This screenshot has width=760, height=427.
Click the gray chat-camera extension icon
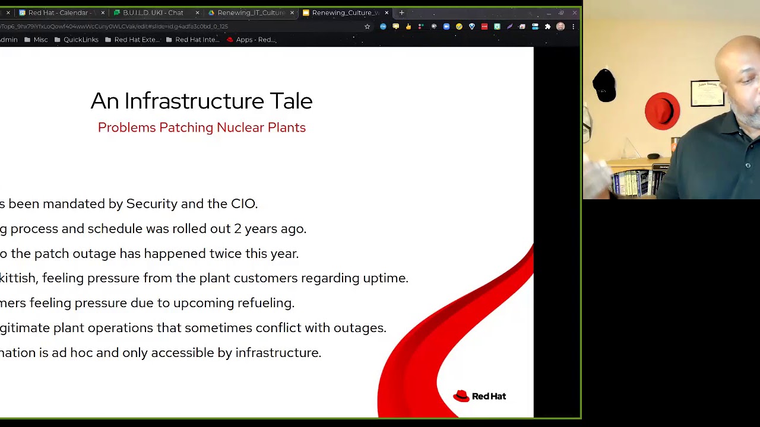(434, 27)
